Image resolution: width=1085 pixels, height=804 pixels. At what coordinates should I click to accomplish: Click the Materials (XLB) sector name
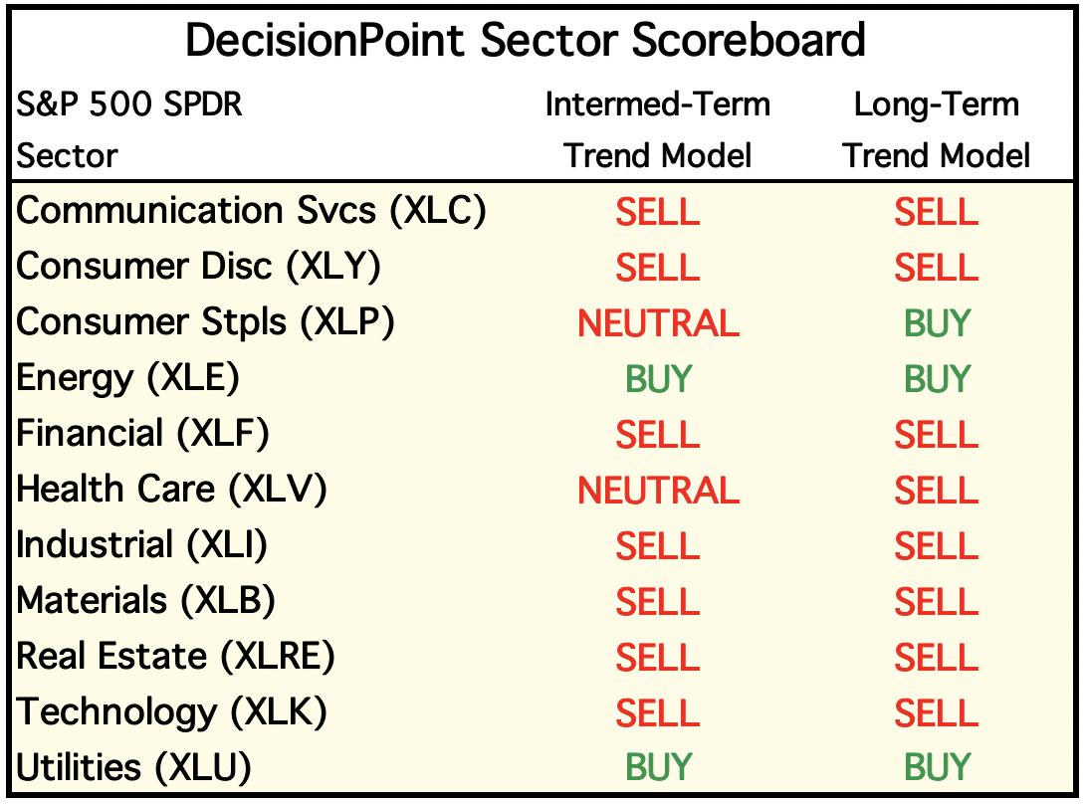click(x=145, y=601)
